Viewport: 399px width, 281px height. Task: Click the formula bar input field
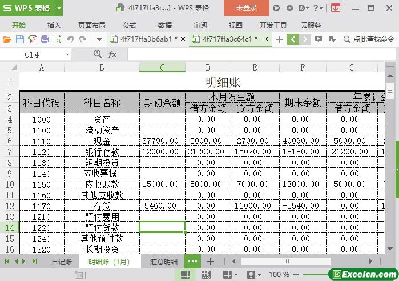[x=261, y=54]
